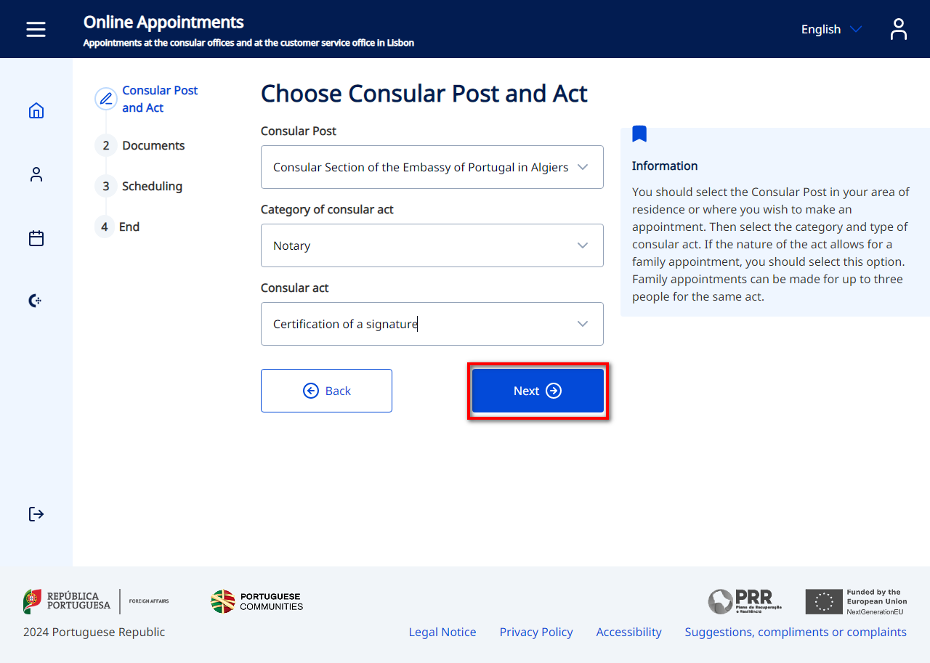Go to home via sidebar icon
Viewport: 930px width, 663px height.
(36, 110)
